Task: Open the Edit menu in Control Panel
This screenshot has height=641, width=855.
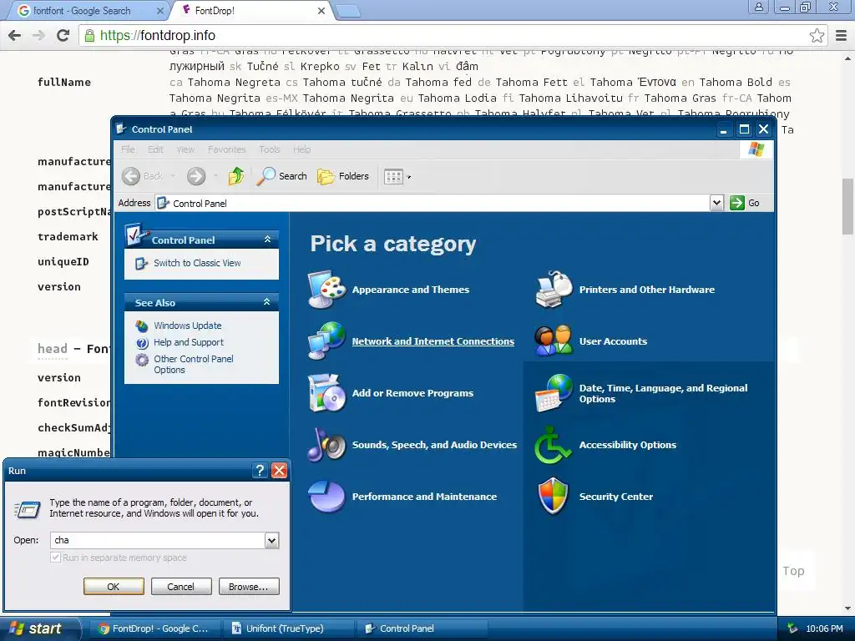Action: tap(155, 149)
